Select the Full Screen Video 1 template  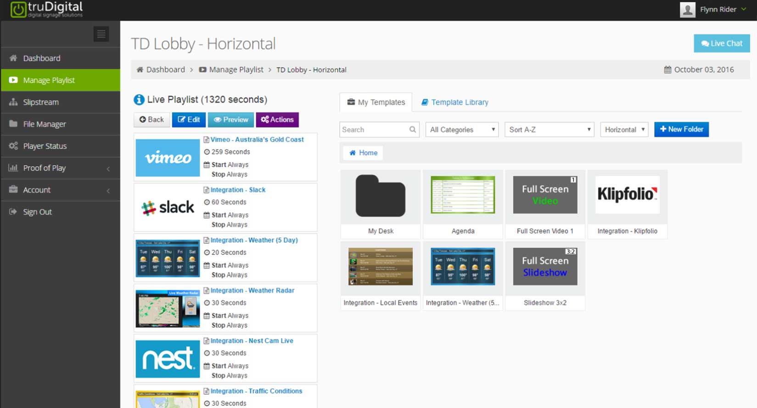coord(545,204)
